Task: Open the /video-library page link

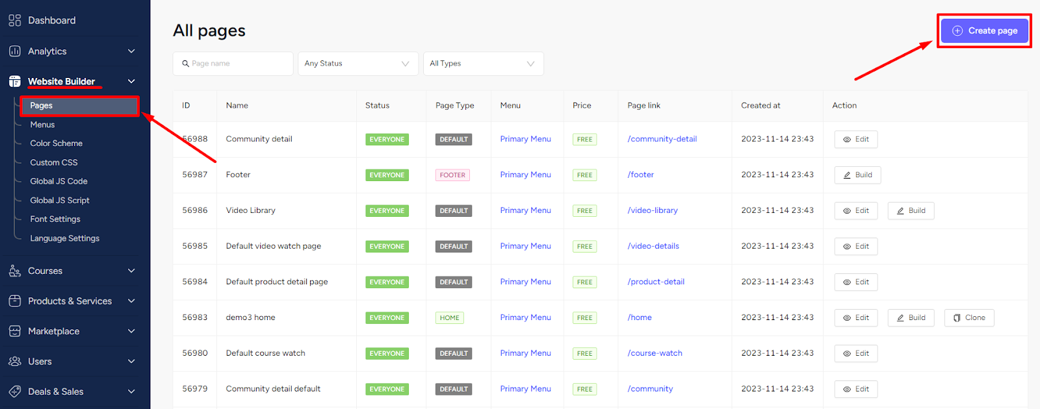Action: (652, 210)
